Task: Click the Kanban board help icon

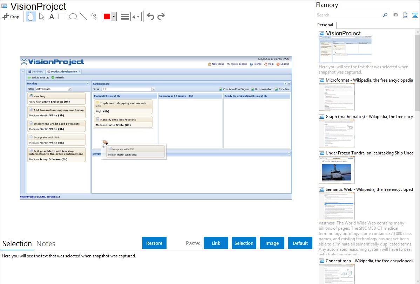Action: pyautogui.click(x=285, y=83)
